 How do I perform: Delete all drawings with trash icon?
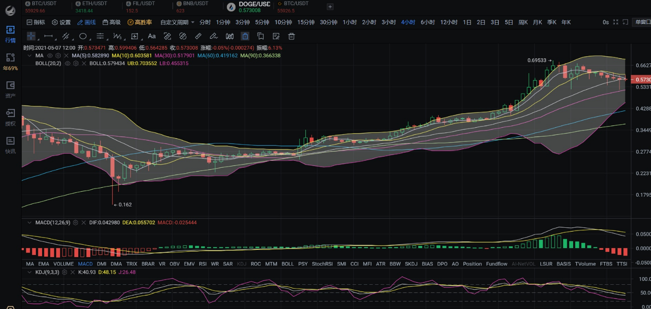pyautogui.click(x=291, y=36)
